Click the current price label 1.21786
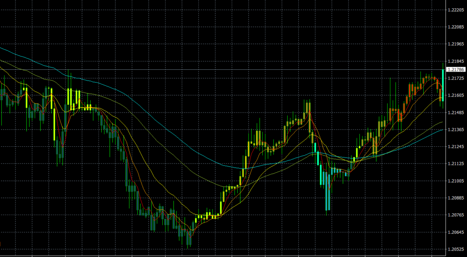467x257 pixels. tap(456, 70)
